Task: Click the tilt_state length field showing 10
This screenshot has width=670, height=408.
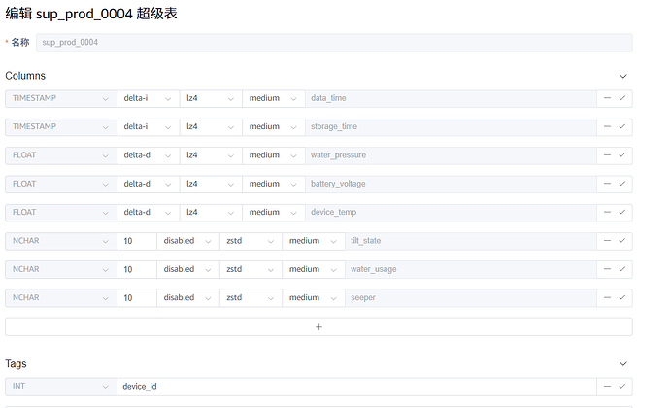Action: 137,241
